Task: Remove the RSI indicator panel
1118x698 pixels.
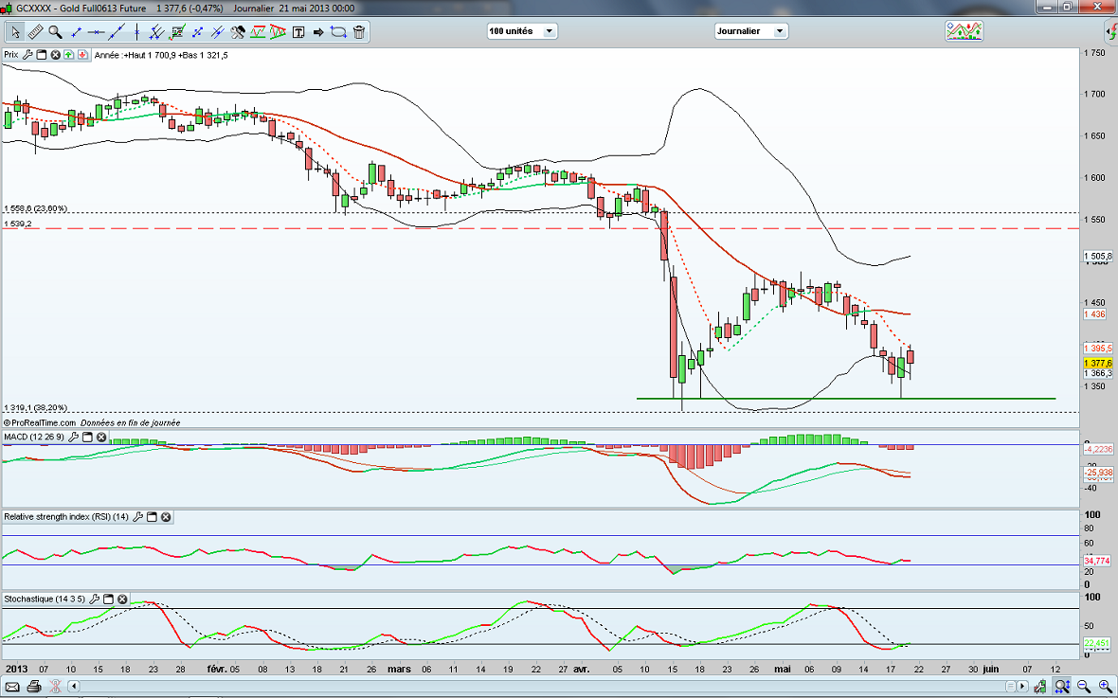Action: click(166, 517)
